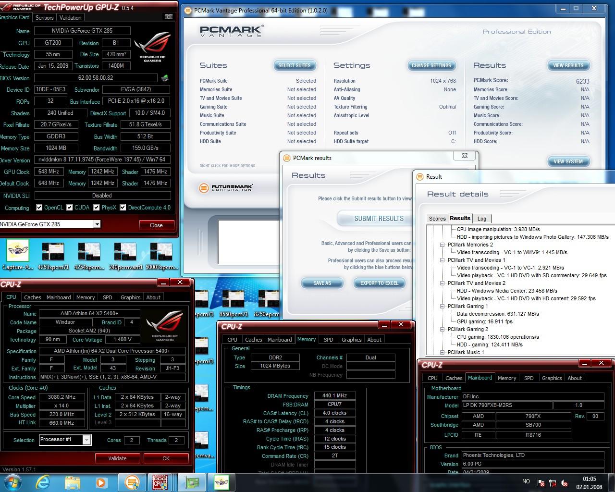Screen dimensions: 615x492
Task: Open the NVIDIA GeForce GTX 285 dropdown
Action: click(x=97, y=224)
